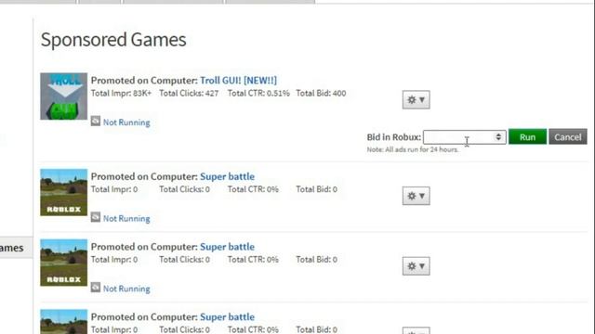
Task: Click the Troll GUI game thumbnail
Action: tap(64, 96)
